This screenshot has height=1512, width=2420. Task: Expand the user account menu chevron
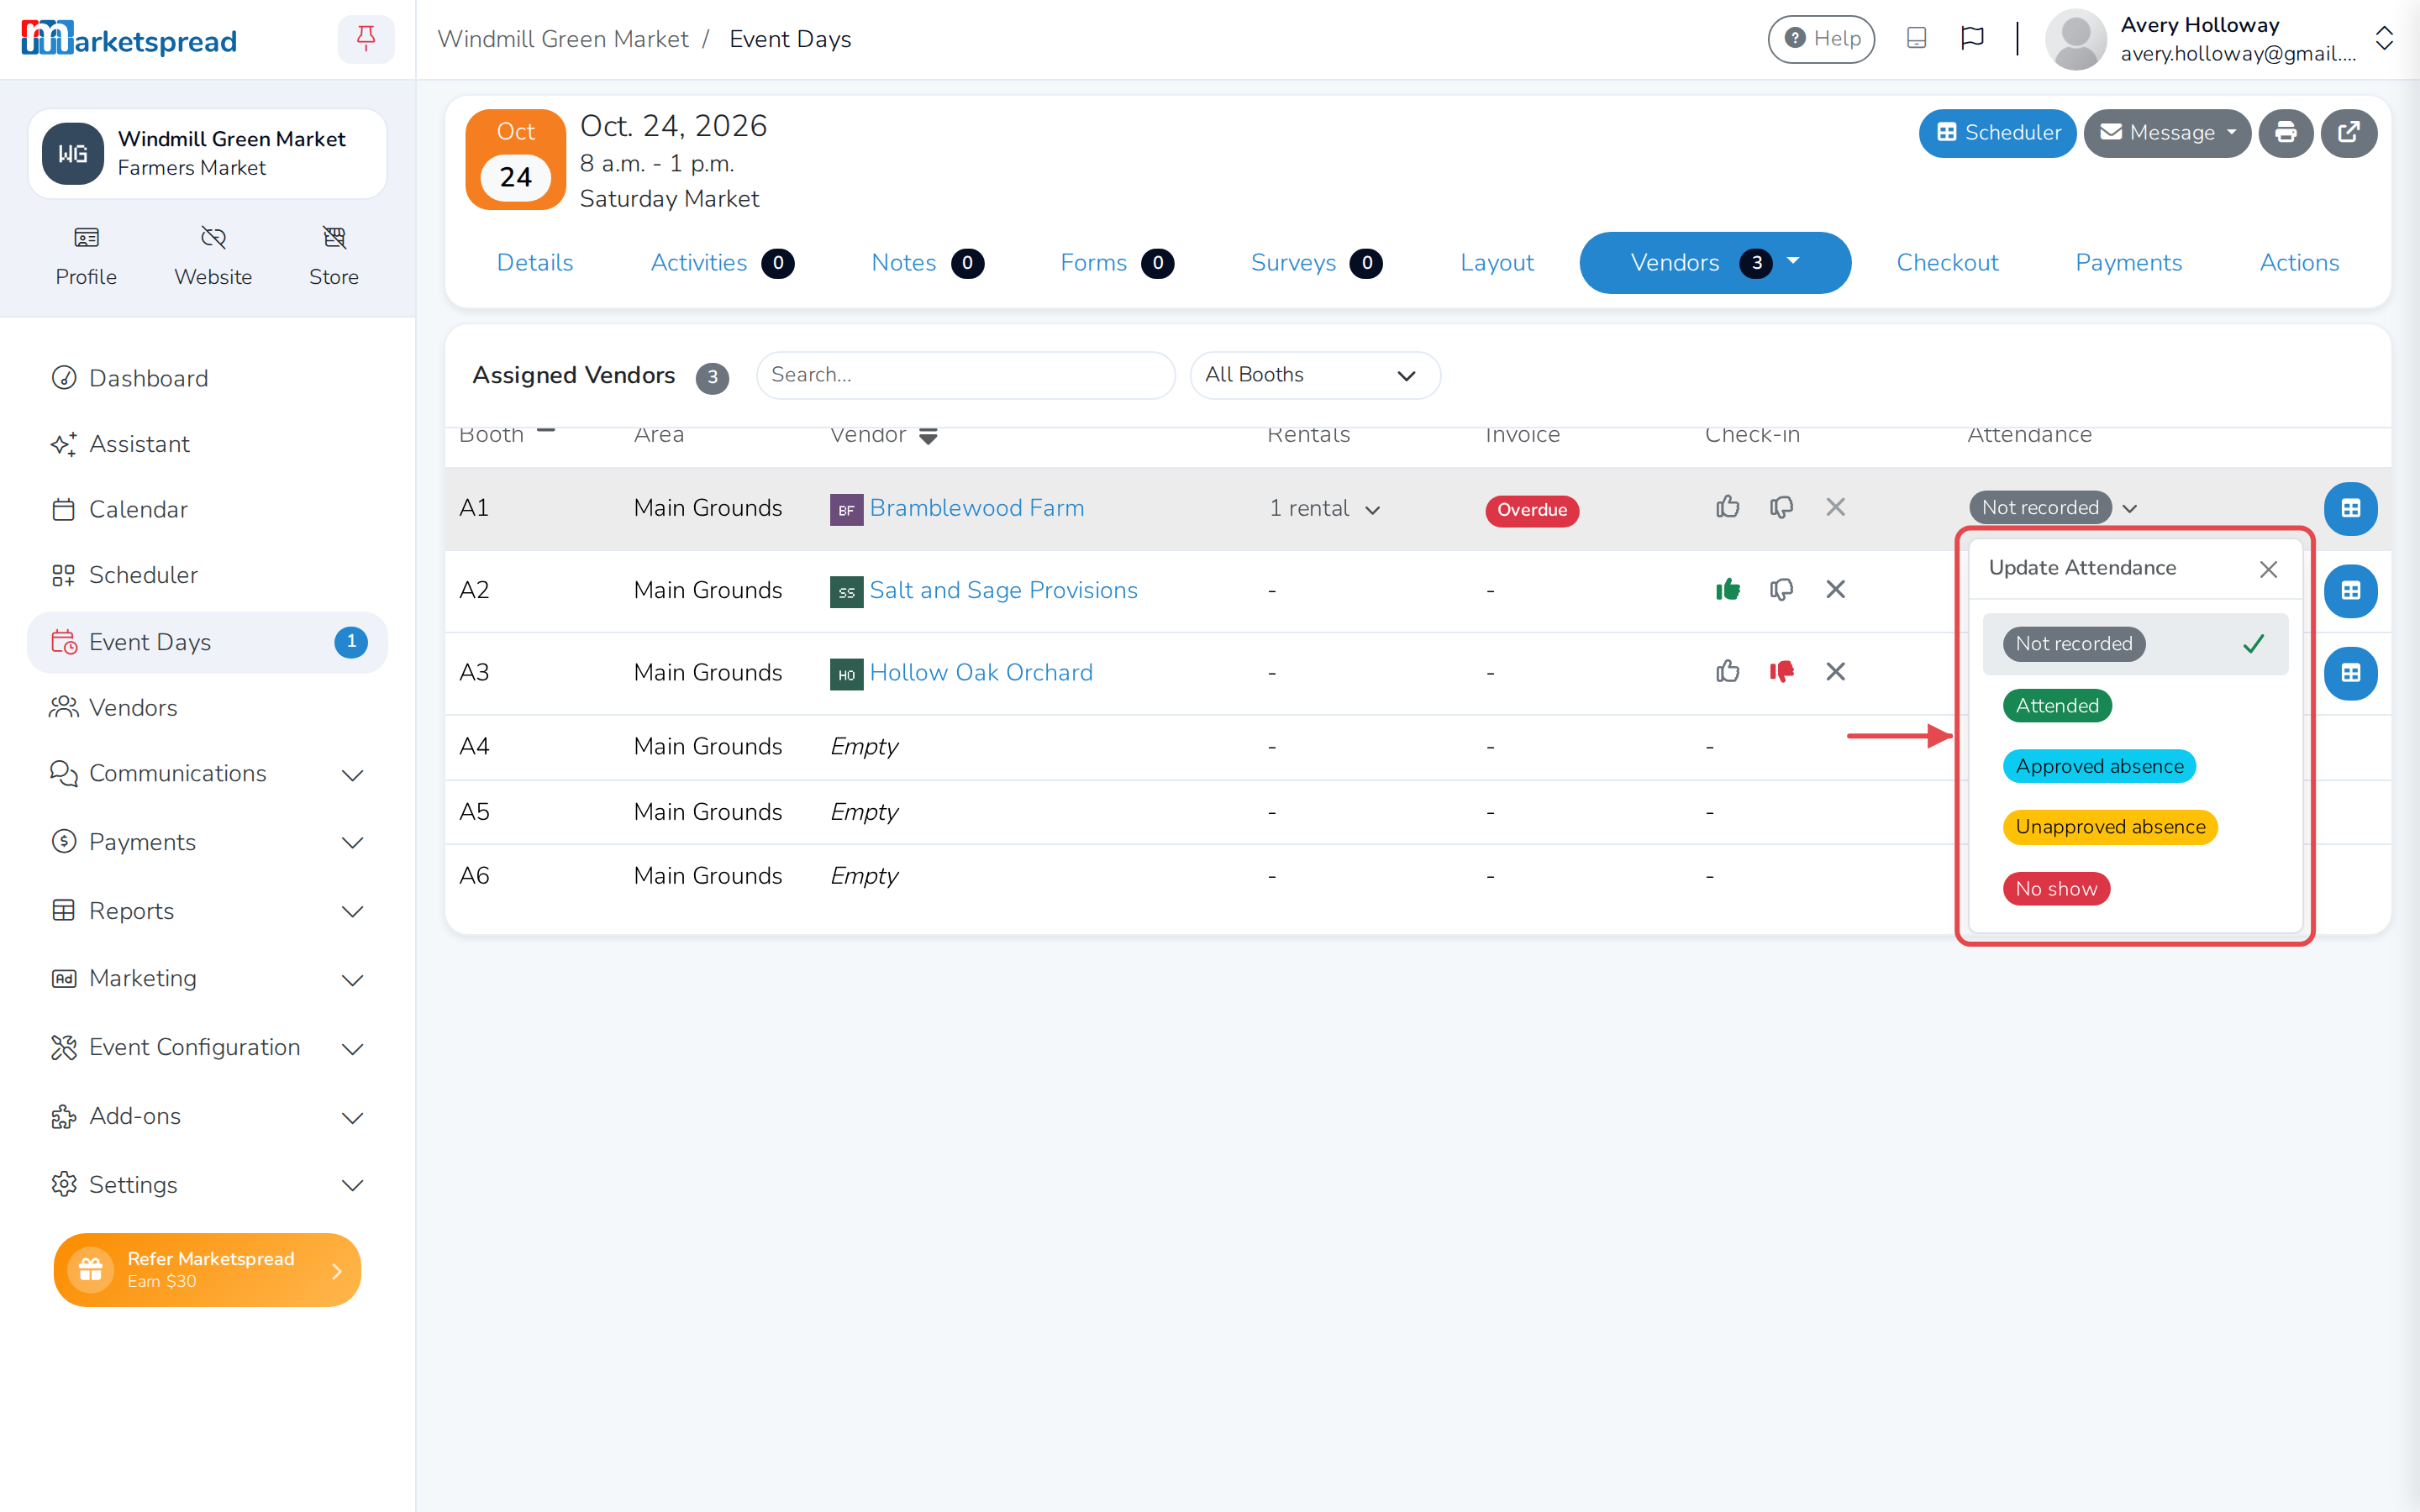click(2384, 39)
